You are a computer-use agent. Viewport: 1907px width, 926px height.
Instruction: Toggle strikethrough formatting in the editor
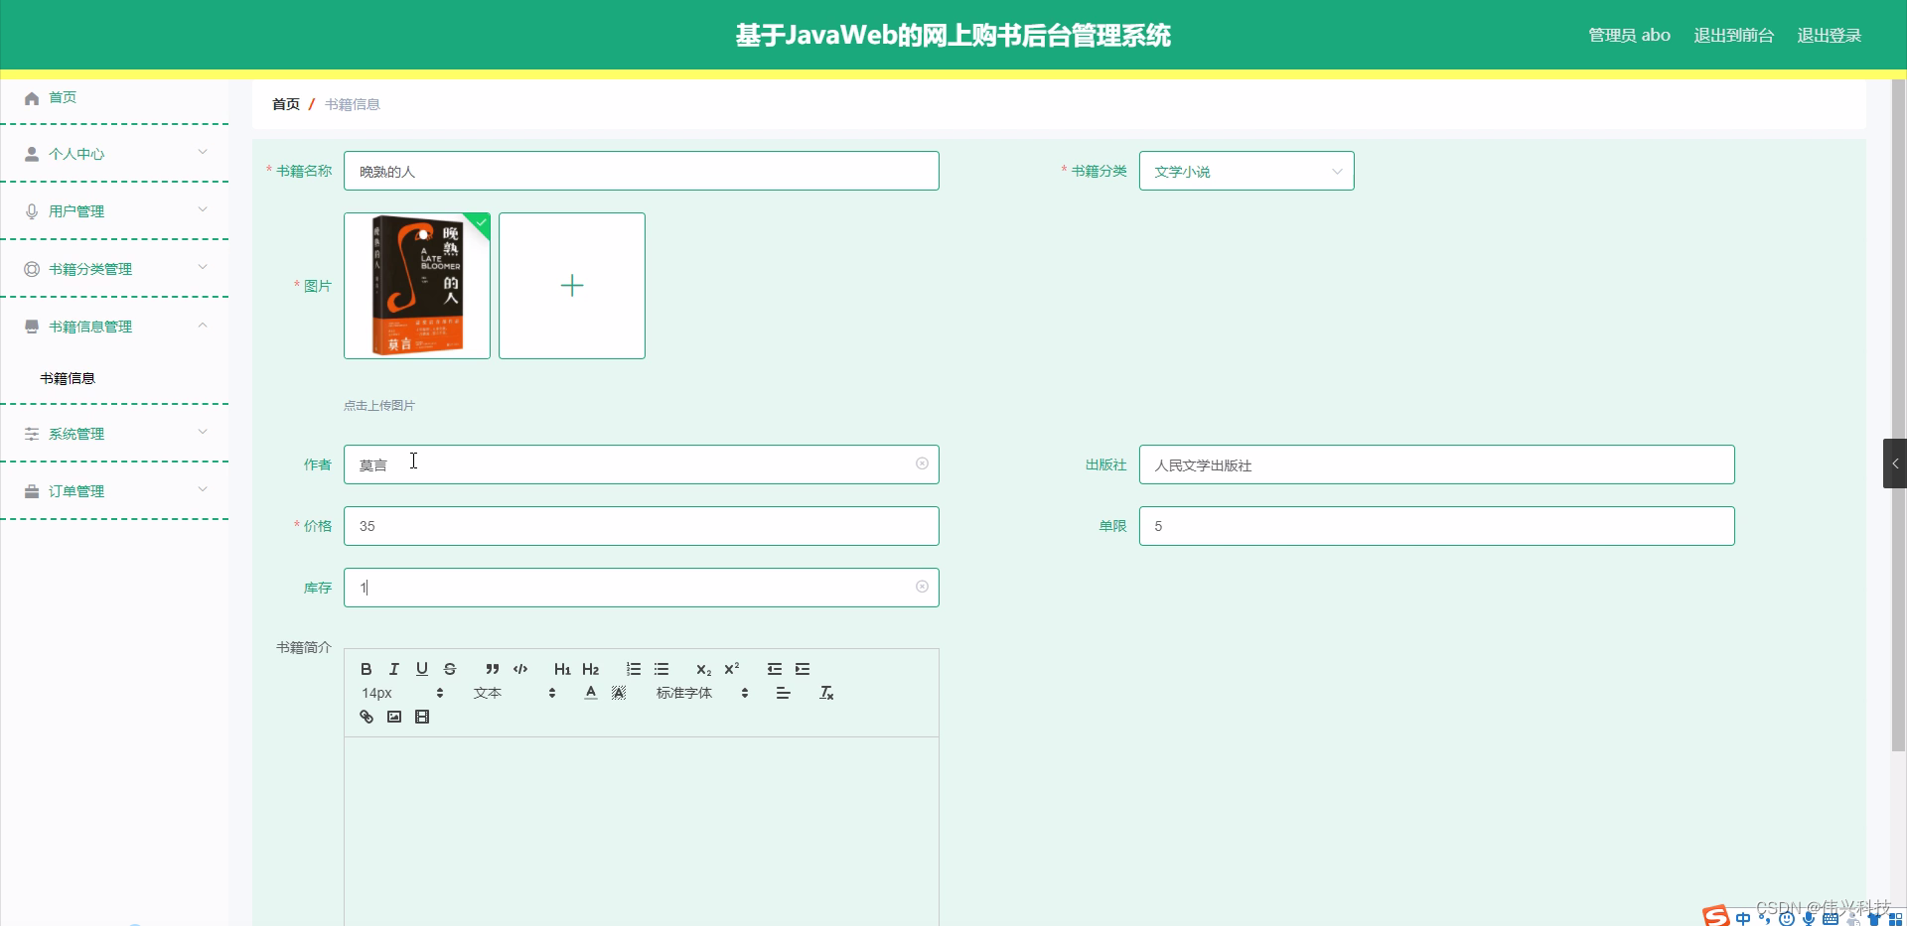pyautogui.click(x=449, y=669)
